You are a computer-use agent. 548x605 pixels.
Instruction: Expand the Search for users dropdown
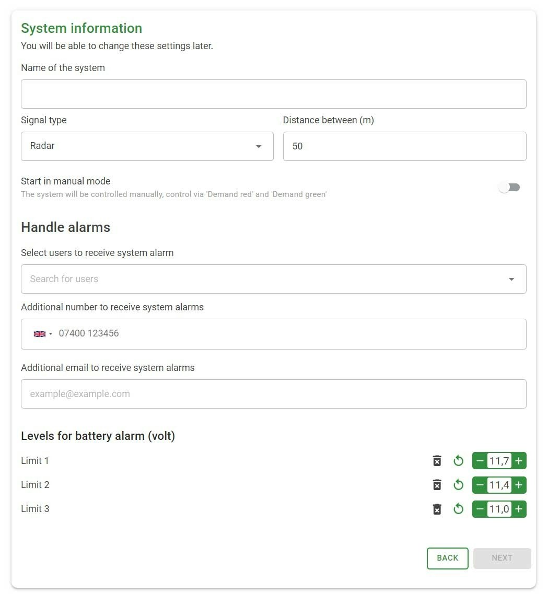[511, 279]
